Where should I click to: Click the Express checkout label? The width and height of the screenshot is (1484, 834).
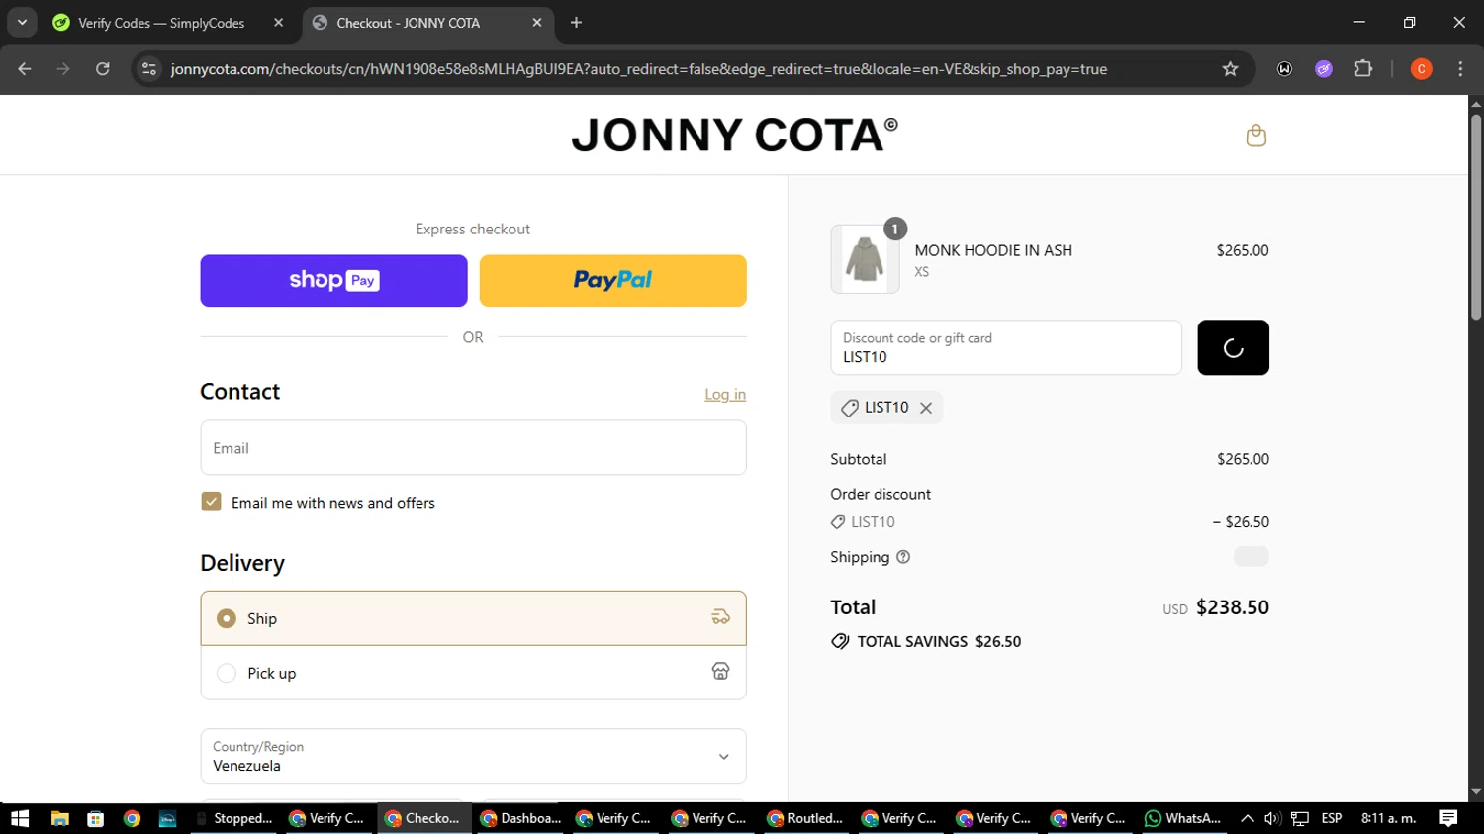473,229
